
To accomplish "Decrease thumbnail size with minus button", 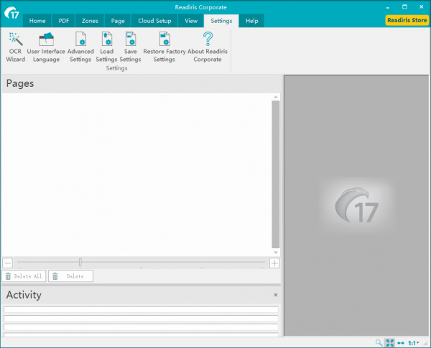I will [x=8, y=263].
